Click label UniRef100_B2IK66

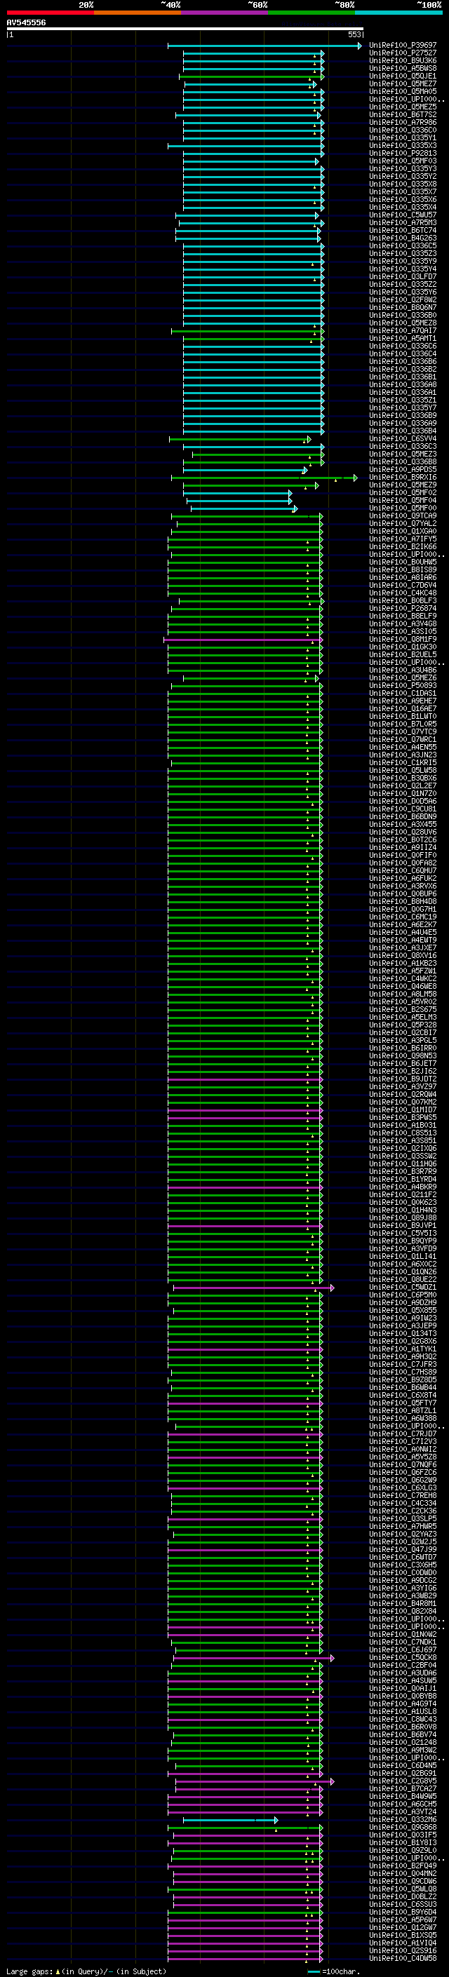point(402,546)
